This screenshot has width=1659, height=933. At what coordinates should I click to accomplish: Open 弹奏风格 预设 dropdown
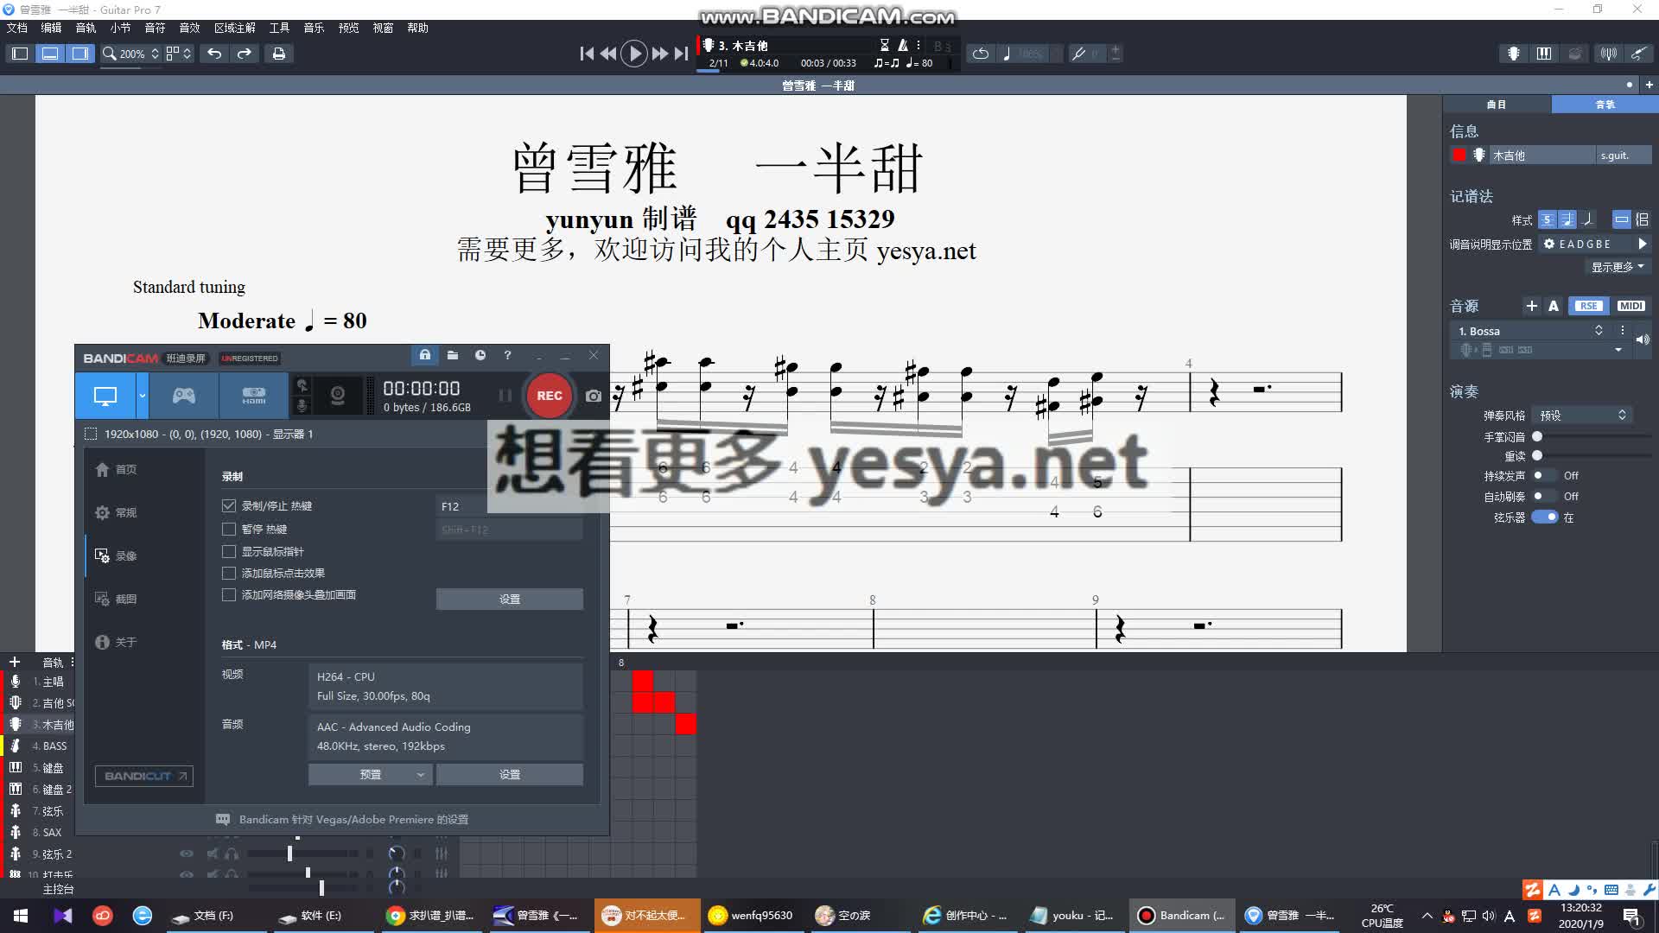(x=1581, y=416)
